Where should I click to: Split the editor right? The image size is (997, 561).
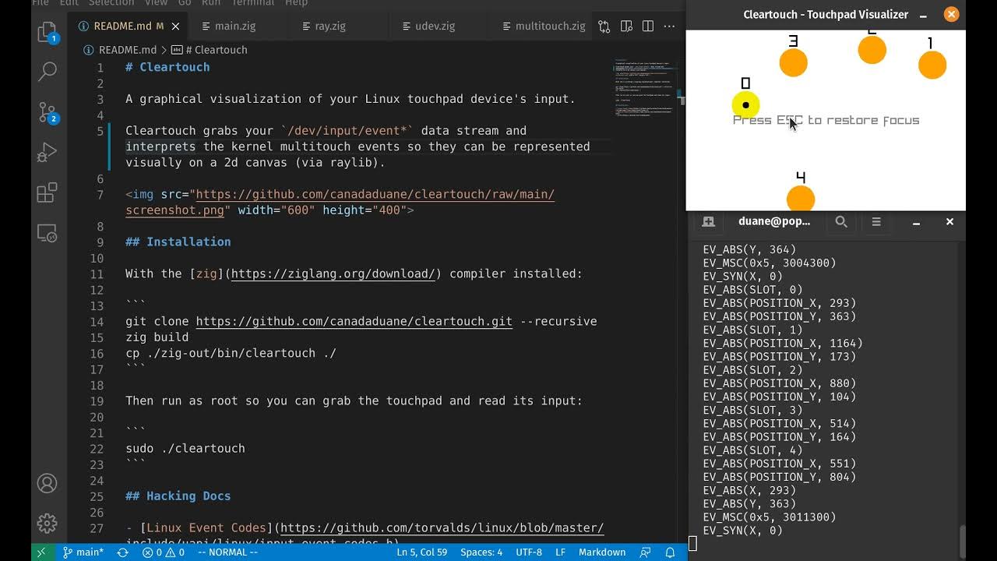tap(648, 26)
